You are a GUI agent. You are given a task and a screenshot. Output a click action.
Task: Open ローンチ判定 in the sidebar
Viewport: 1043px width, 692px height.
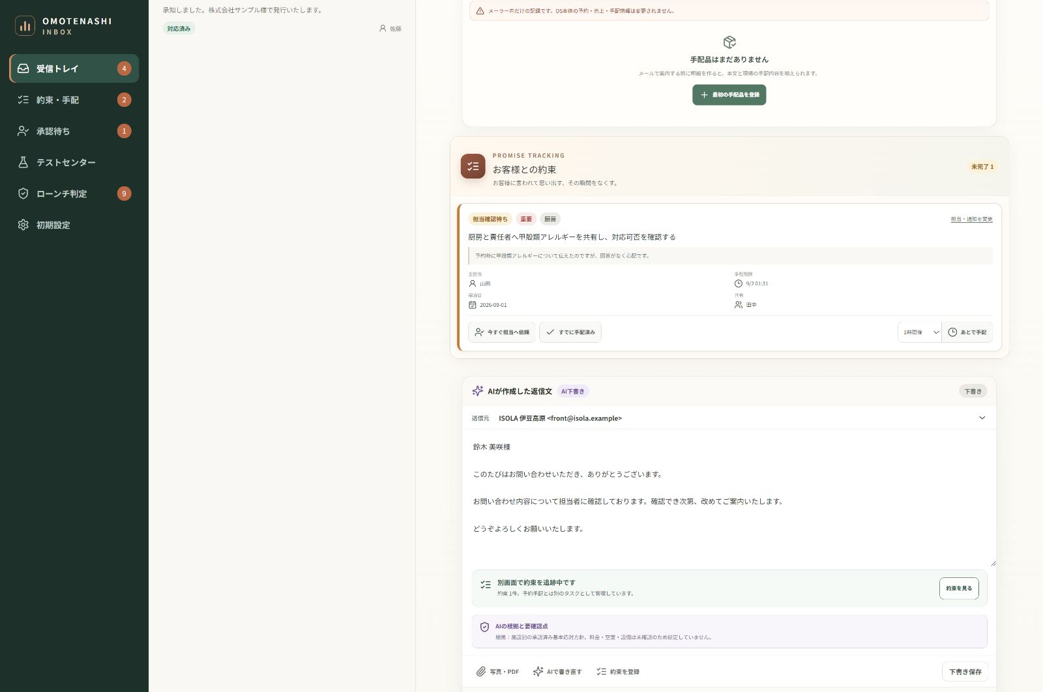(x=74, y=194)
